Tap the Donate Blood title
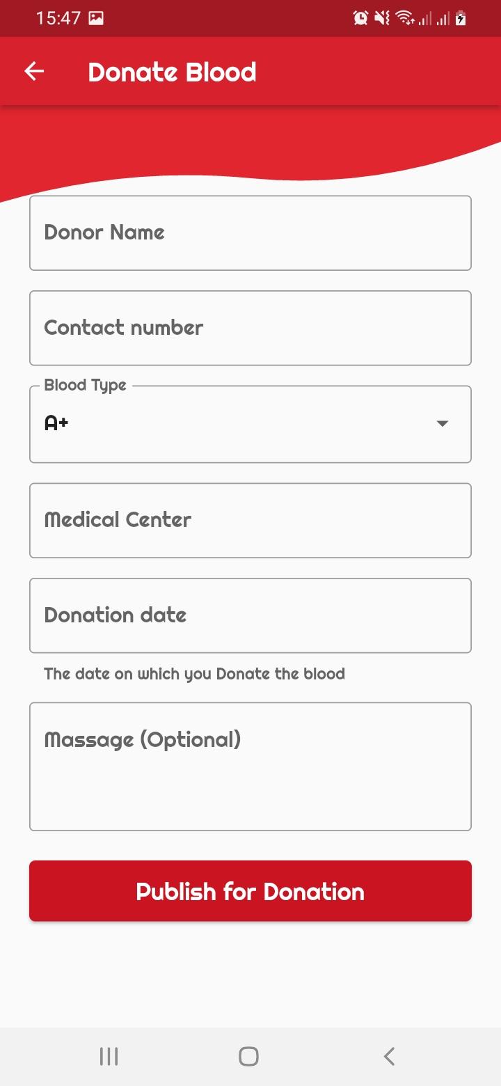501x1086 pixels. pyautogui.click(x=172, y=72)
